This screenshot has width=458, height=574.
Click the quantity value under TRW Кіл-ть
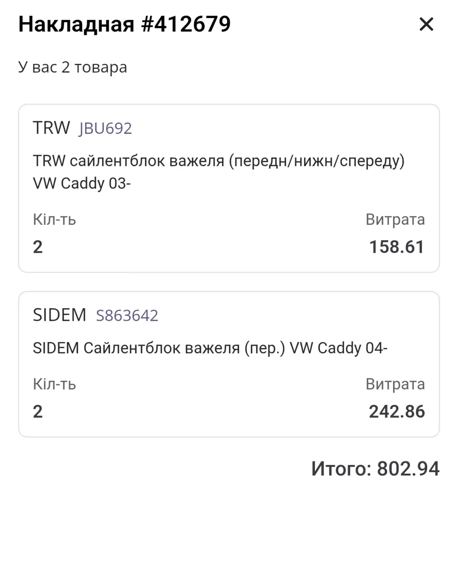coord(38,247)
